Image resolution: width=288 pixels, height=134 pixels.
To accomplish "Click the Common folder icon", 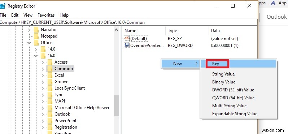I will point(50,69).
